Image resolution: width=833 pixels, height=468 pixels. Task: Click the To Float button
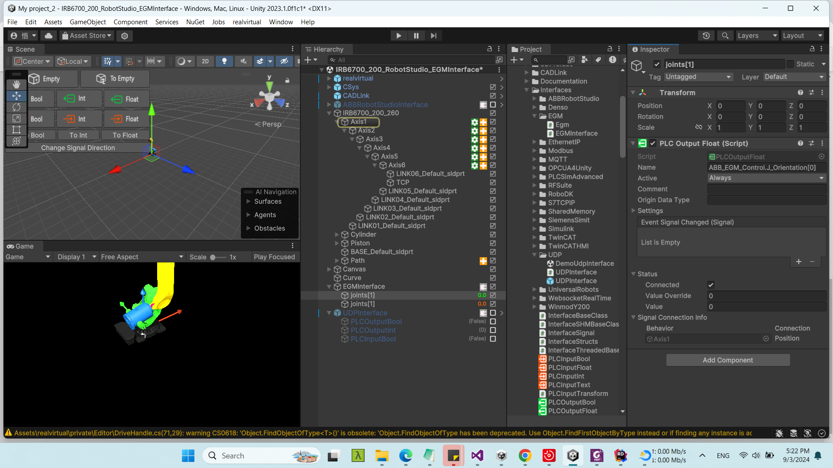coord(125,135)
